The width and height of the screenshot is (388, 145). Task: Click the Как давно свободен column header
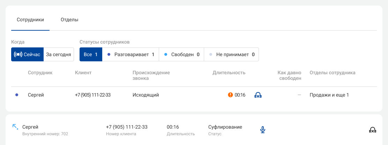point(289,76)
